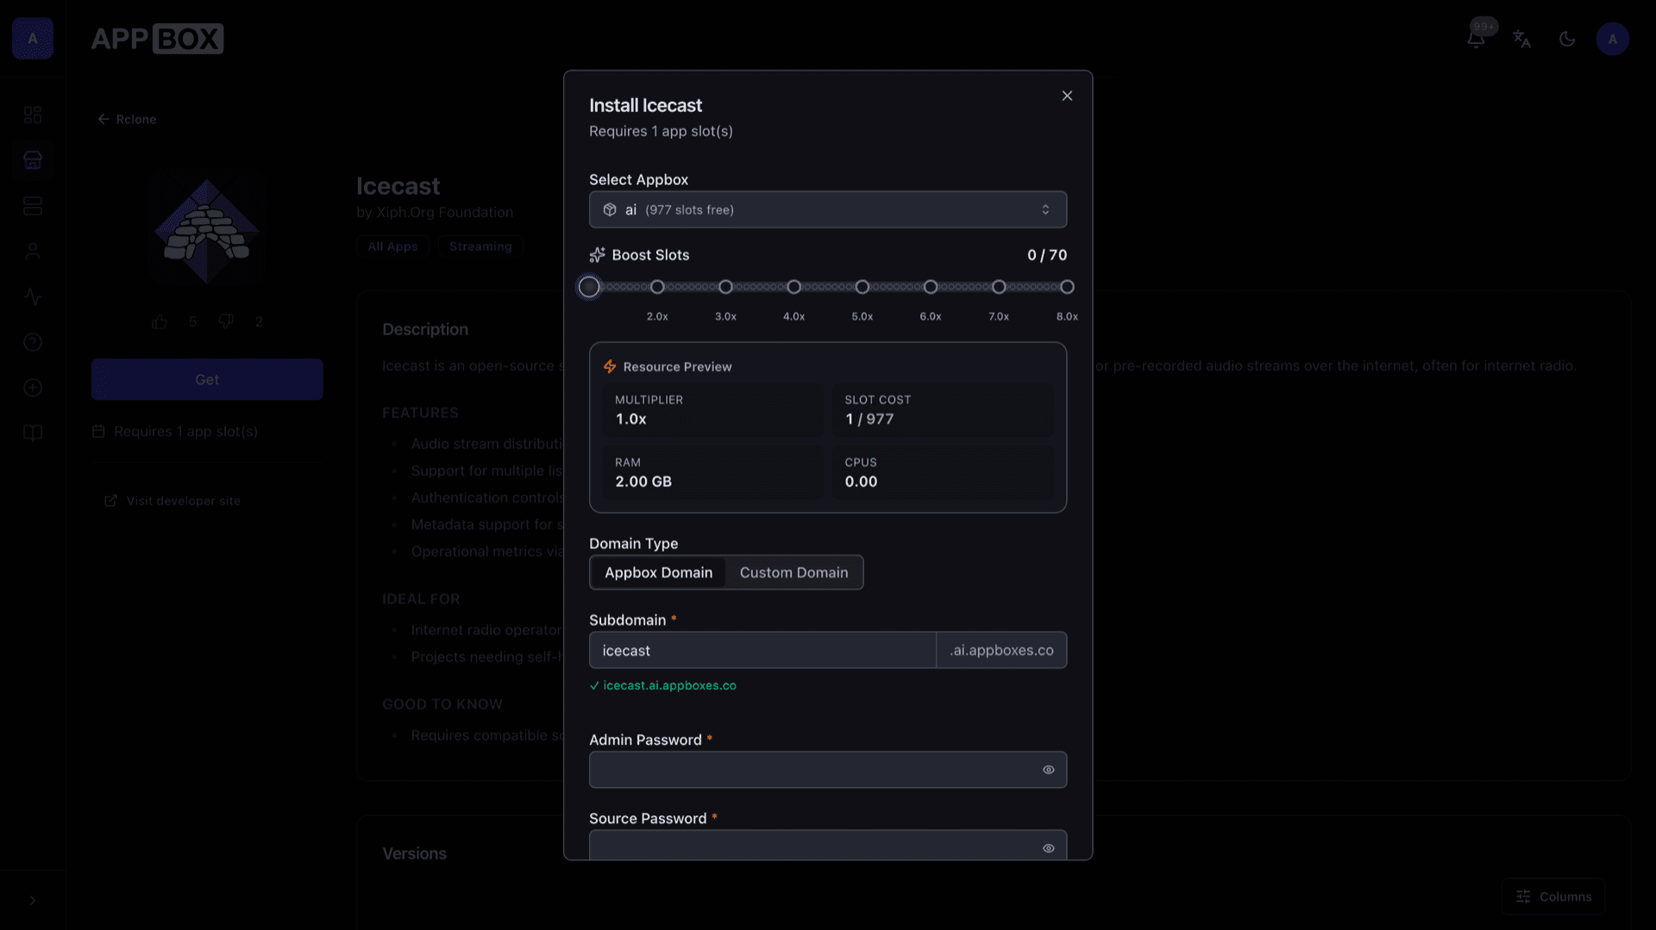
Task: Open the Columns button
Action: point(1553,896)
